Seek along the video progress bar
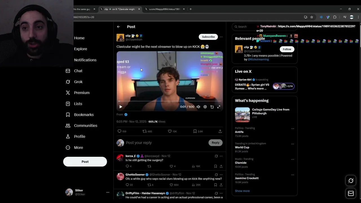361x203 pixels. [x=170, y=101]
